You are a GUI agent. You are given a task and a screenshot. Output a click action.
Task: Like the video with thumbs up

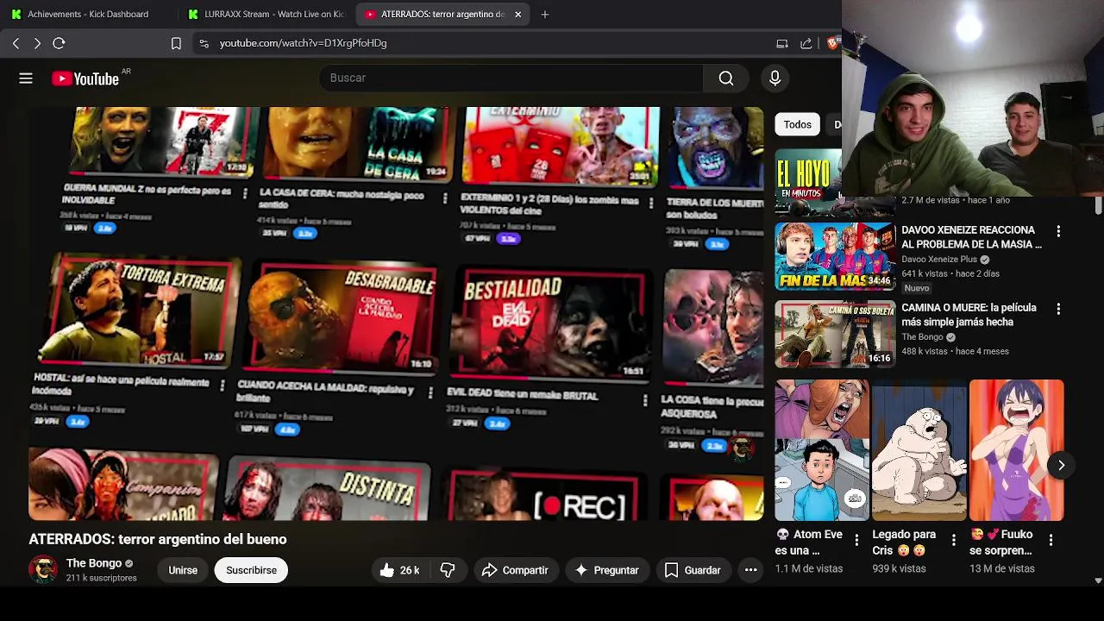(x=398, y=570)
